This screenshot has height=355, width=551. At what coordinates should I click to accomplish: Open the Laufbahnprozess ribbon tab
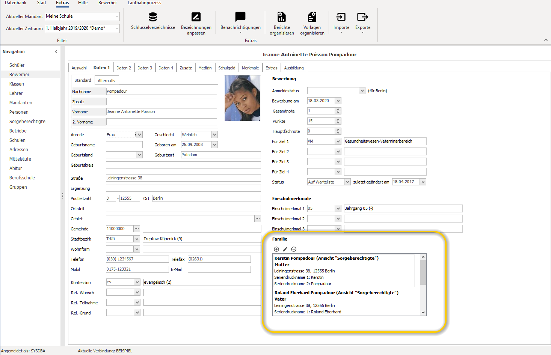(x=144, y=3)
